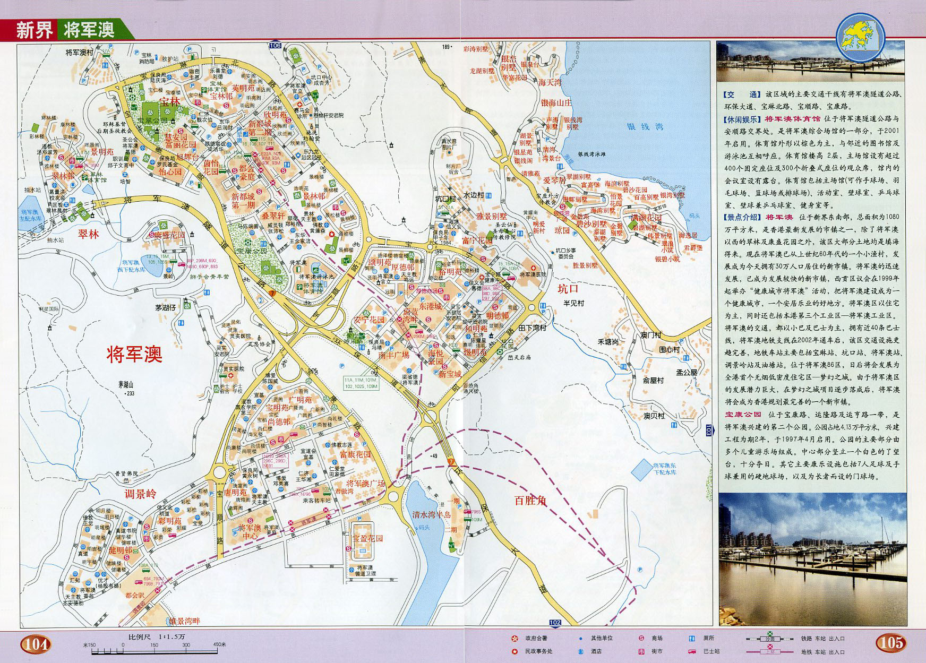Click the blue route 106 marker

click(x=275, y=46)
